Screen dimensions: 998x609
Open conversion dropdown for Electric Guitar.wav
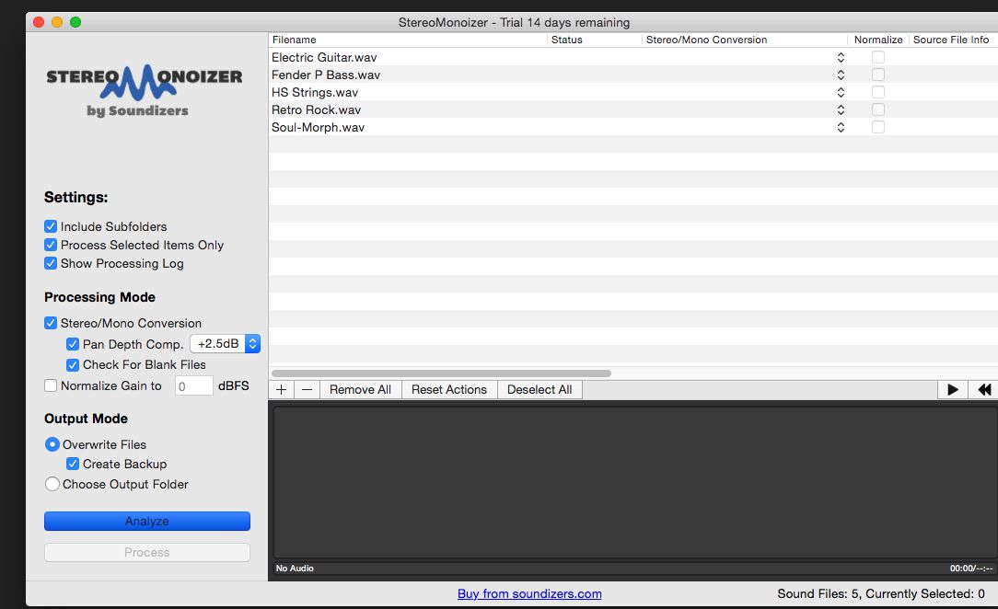[x=841, y=57]
